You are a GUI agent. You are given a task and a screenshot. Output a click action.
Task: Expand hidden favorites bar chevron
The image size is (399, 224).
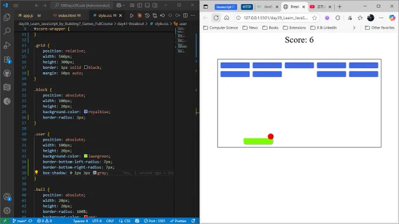pyautogui.click(x=354, y=28)
